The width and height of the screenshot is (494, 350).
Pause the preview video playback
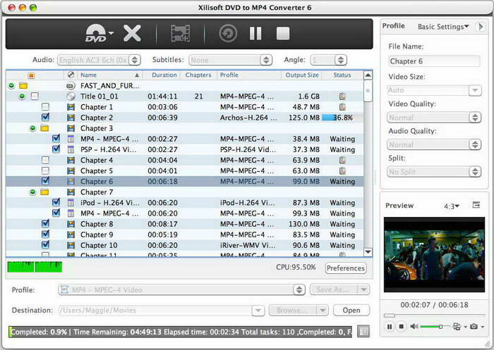coord(389,327)
